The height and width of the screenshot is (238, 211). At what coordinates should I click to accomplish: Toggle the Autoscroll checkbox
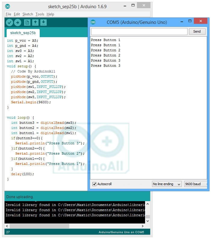pyautogui.click(x=95, y=184)
